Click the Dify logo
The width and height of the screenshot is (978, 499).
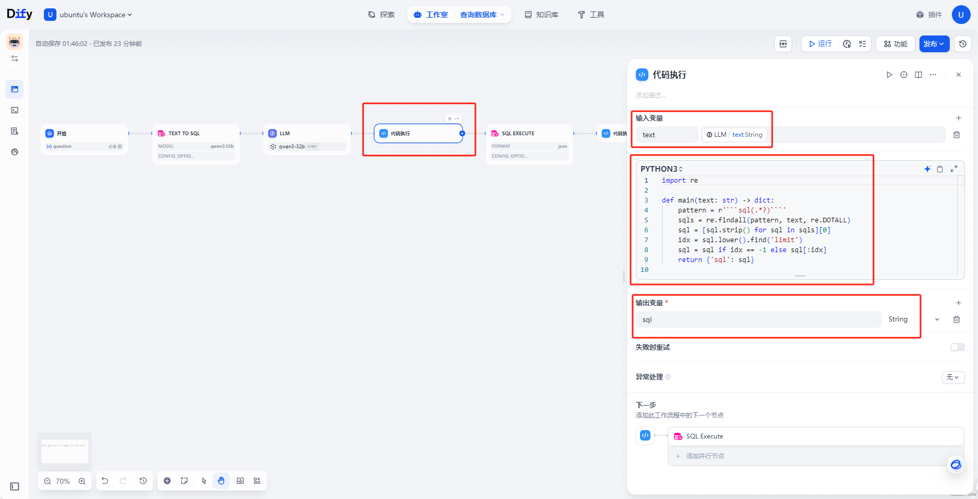[x=20, y=14]
